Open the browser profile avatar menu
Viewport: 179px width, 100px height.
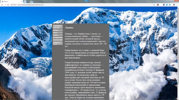click(174, 5)
